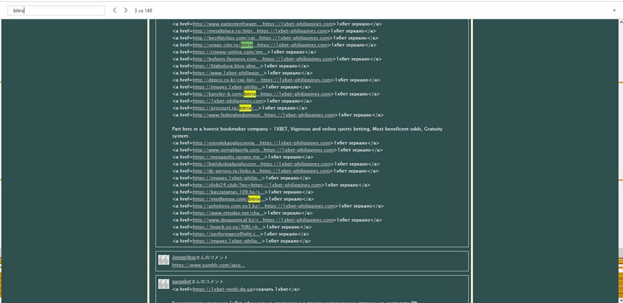Focus the find field containing bitrix
The image size is (623, 303).
(56, 11)
